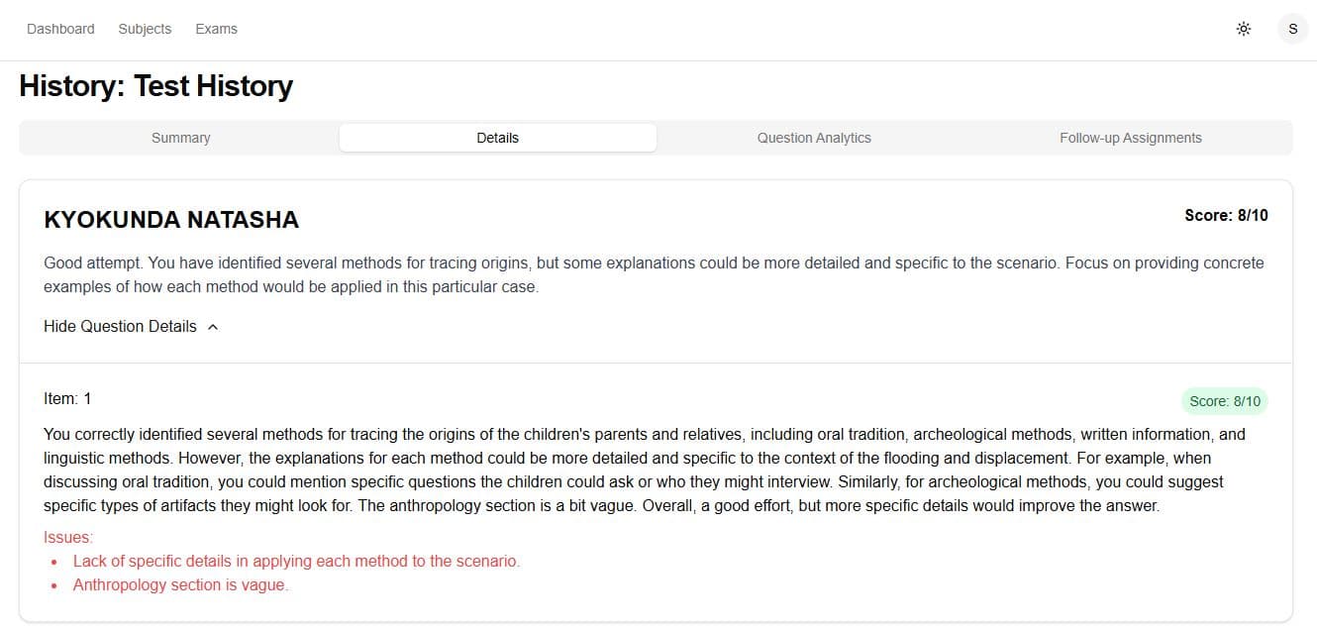Toggle the light/dark theme sun icon

click(1244, 29)
